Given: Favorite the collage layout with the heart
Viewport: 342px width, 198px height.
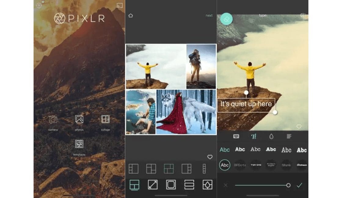Looking at the screenshot, I should coord(210,157).
